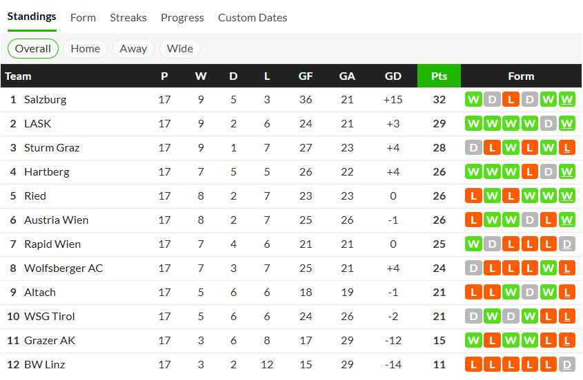Screen dimensions: 583x380
Task: Sort table by green Pts column header
Action: coord(439,76)
